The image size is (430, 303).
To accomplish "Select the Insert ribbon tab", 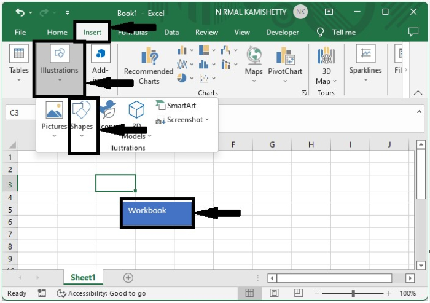I will [92, 33].
